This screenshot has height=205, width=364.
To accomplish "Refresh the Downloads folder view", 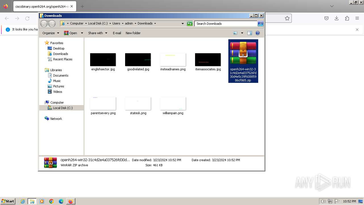I will (x=190, y=24).
